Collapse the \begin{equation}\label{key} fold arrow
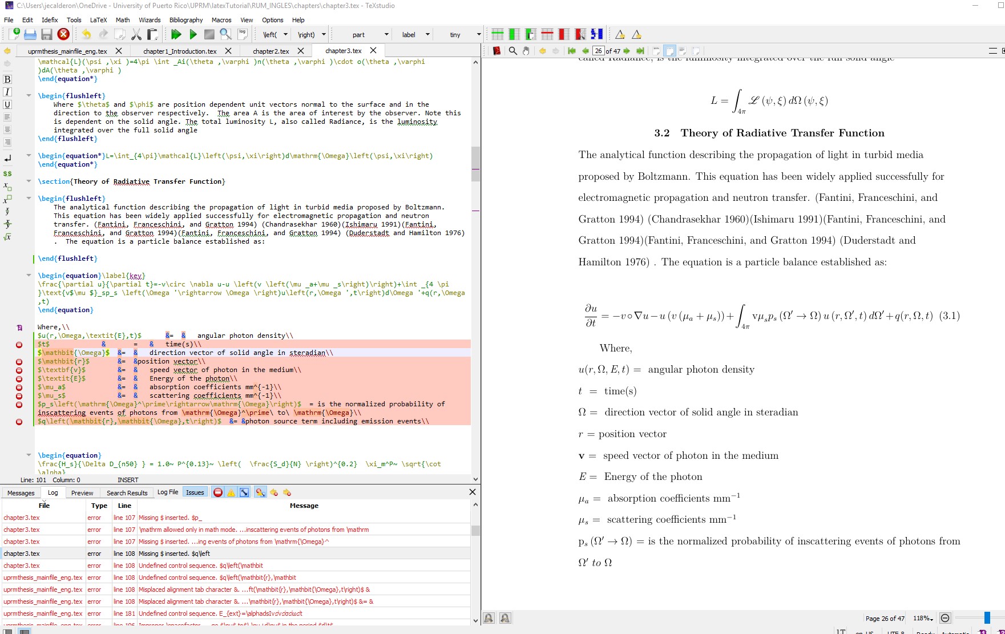Viewport: 1005px width, 634px height. click(x=29, y=275)
